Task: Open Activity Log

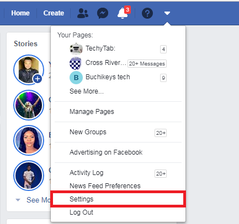Action: (86, 173)
